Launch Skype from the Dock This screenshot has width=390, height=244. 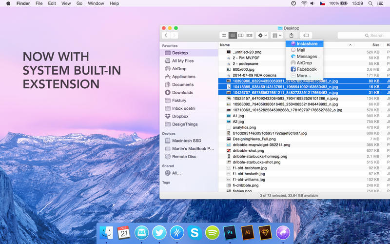(195, 233)
